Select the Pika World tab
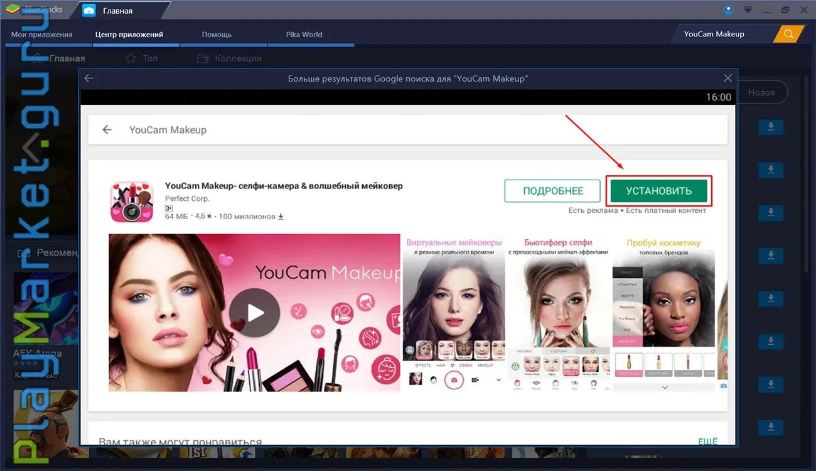Screen dimensions: 816x471 (x=304, y=35)
